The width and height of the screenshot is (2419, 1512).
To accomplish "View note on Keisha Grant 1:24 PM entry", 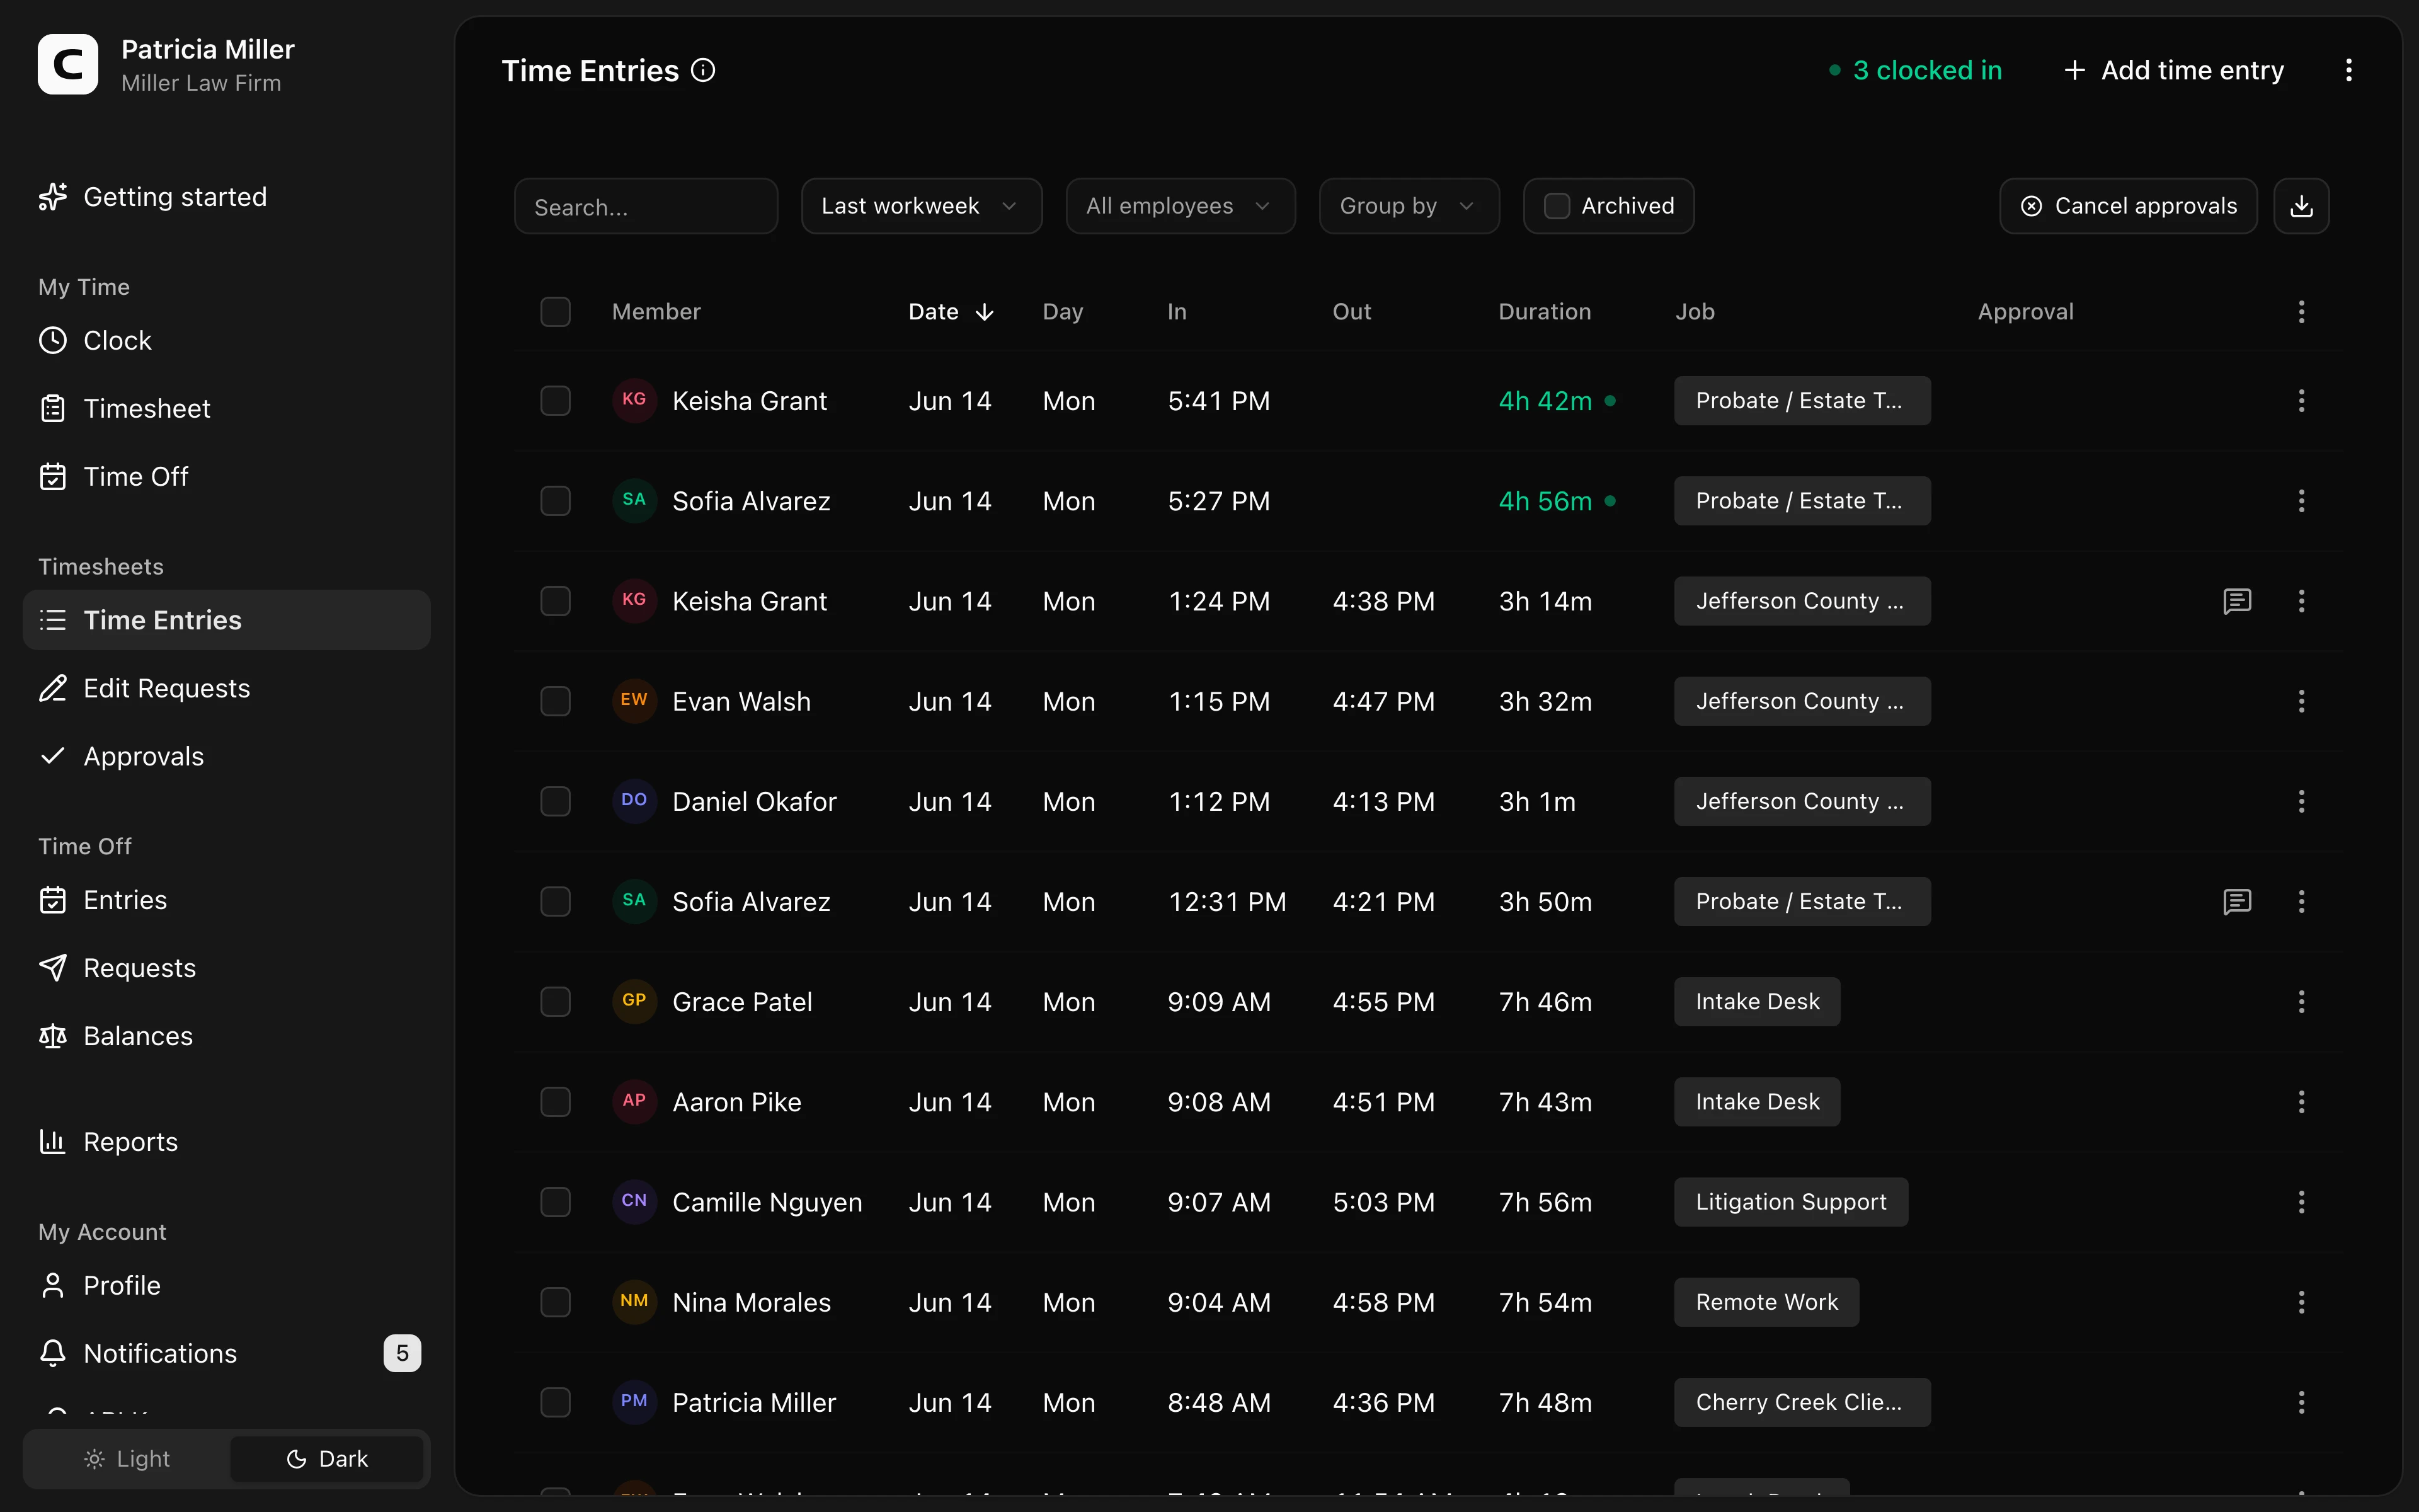I will pyautogui.click(x=2237, y=601).
